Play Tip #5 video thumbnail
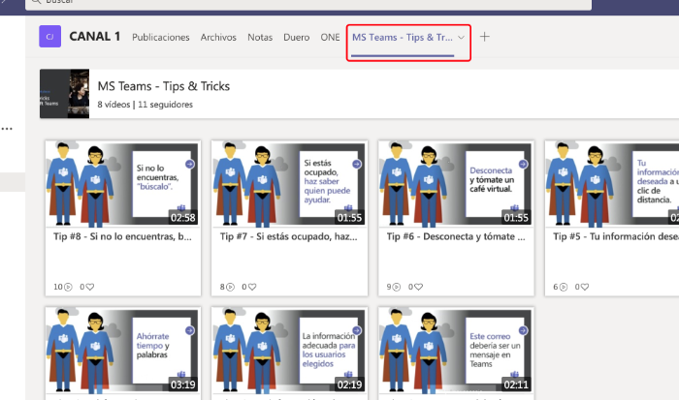679x400 pixels. (612, 183)
